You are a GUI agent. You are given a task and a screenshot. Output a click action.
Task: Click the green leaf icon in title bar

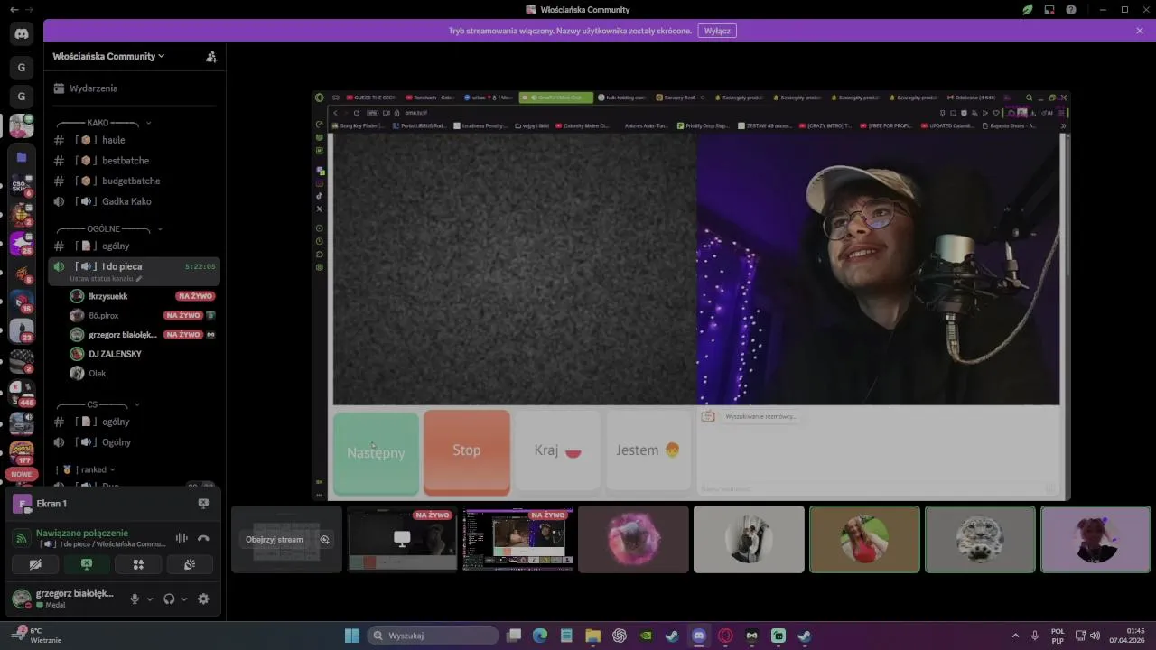pos(1028,9)
